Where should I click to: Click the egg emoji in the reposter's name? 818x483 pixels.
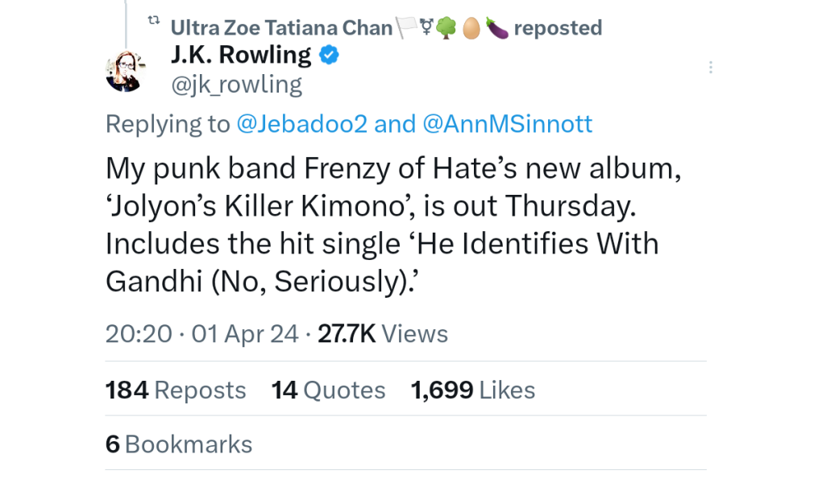470,27
